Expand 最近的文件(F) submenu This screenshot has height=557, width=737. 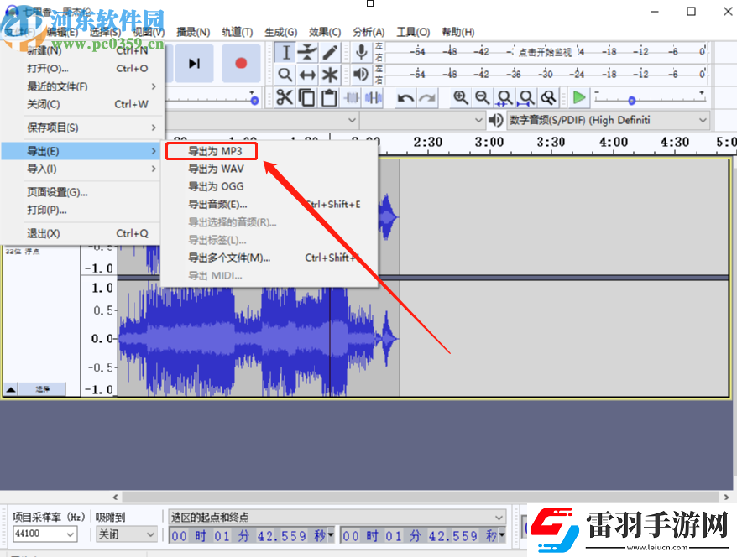[x=81, y=86]
